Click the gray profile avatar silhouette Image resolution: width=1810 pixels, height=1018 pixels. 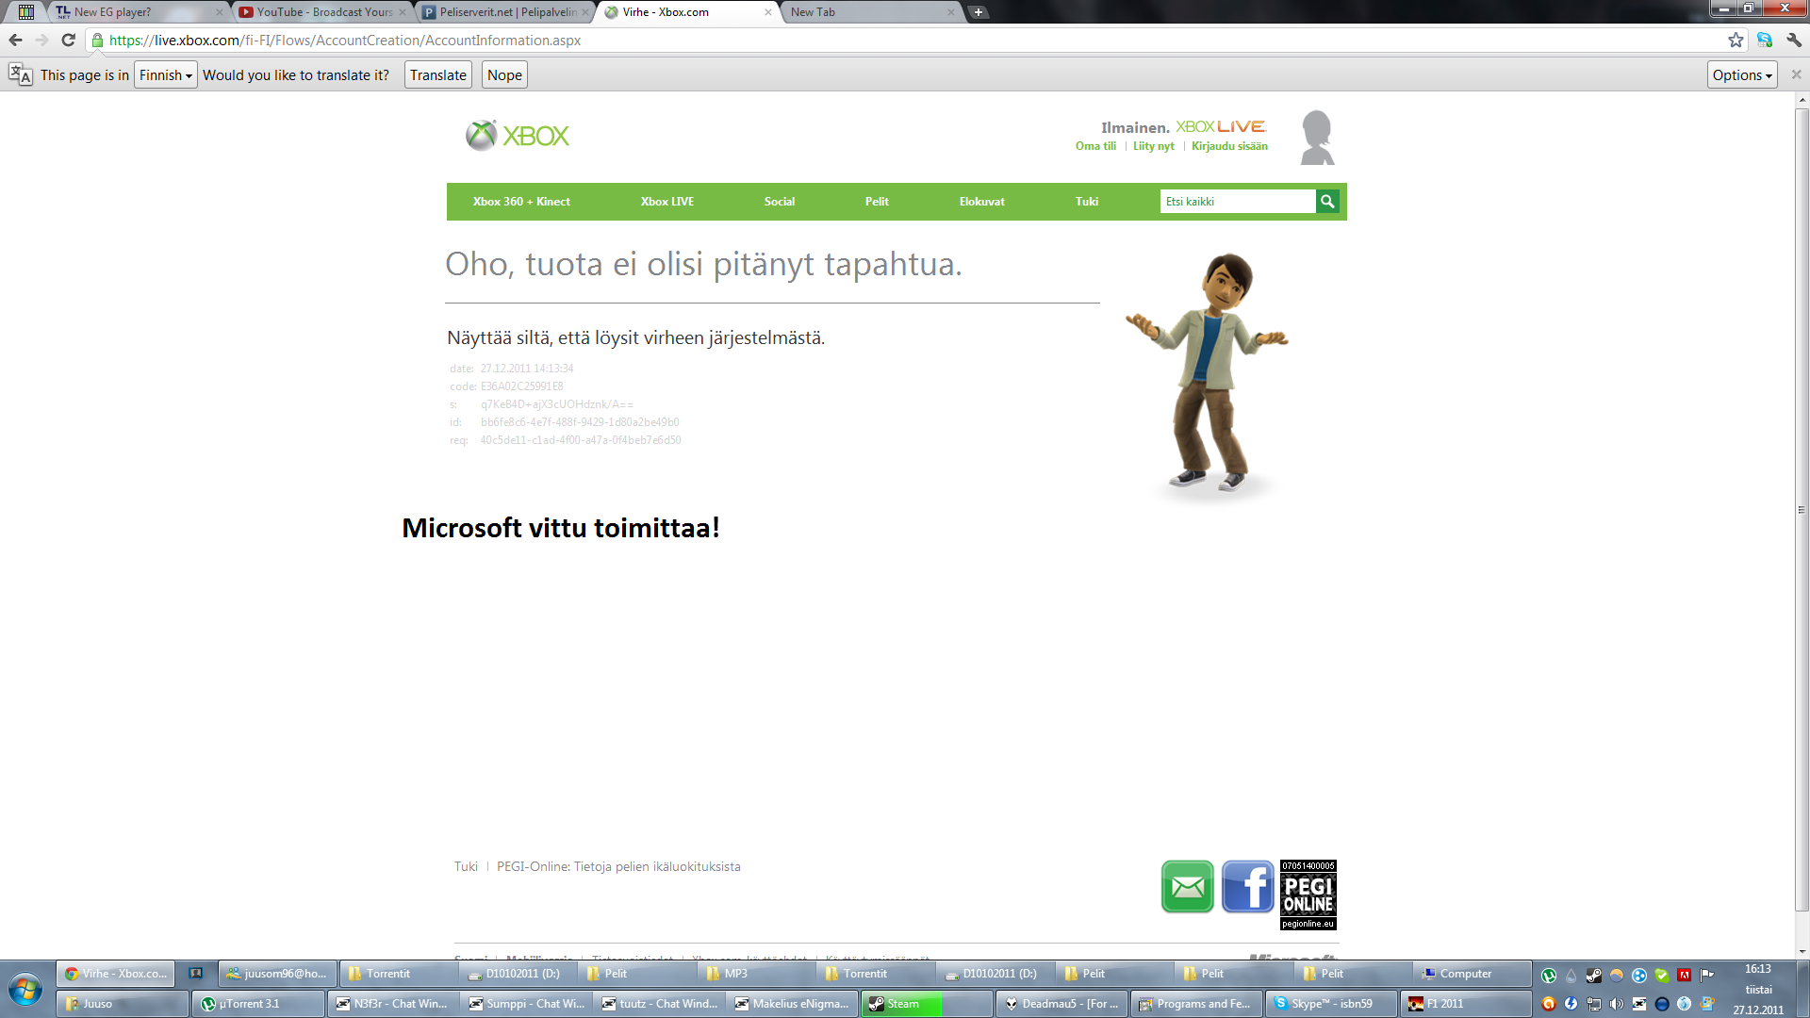coord(1317,138)
